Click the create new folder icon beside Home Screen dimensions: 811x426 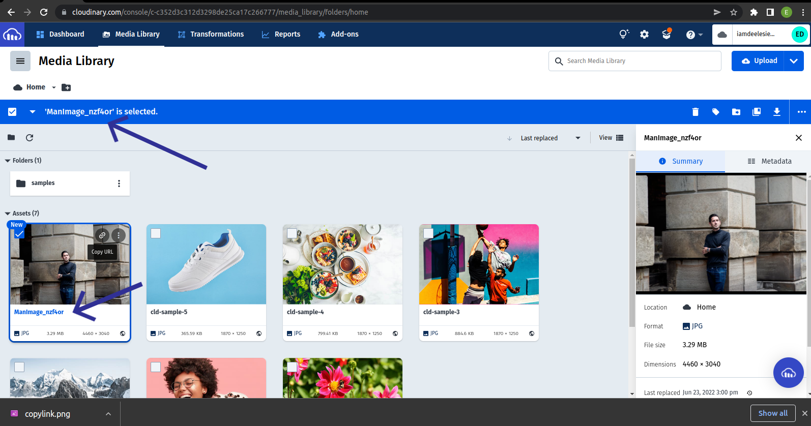coord(66,87)
